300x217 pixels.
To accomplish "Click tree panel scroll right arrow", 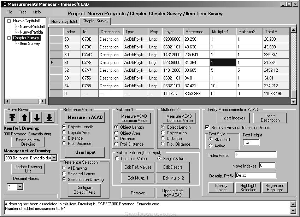I will click(42, 101).
